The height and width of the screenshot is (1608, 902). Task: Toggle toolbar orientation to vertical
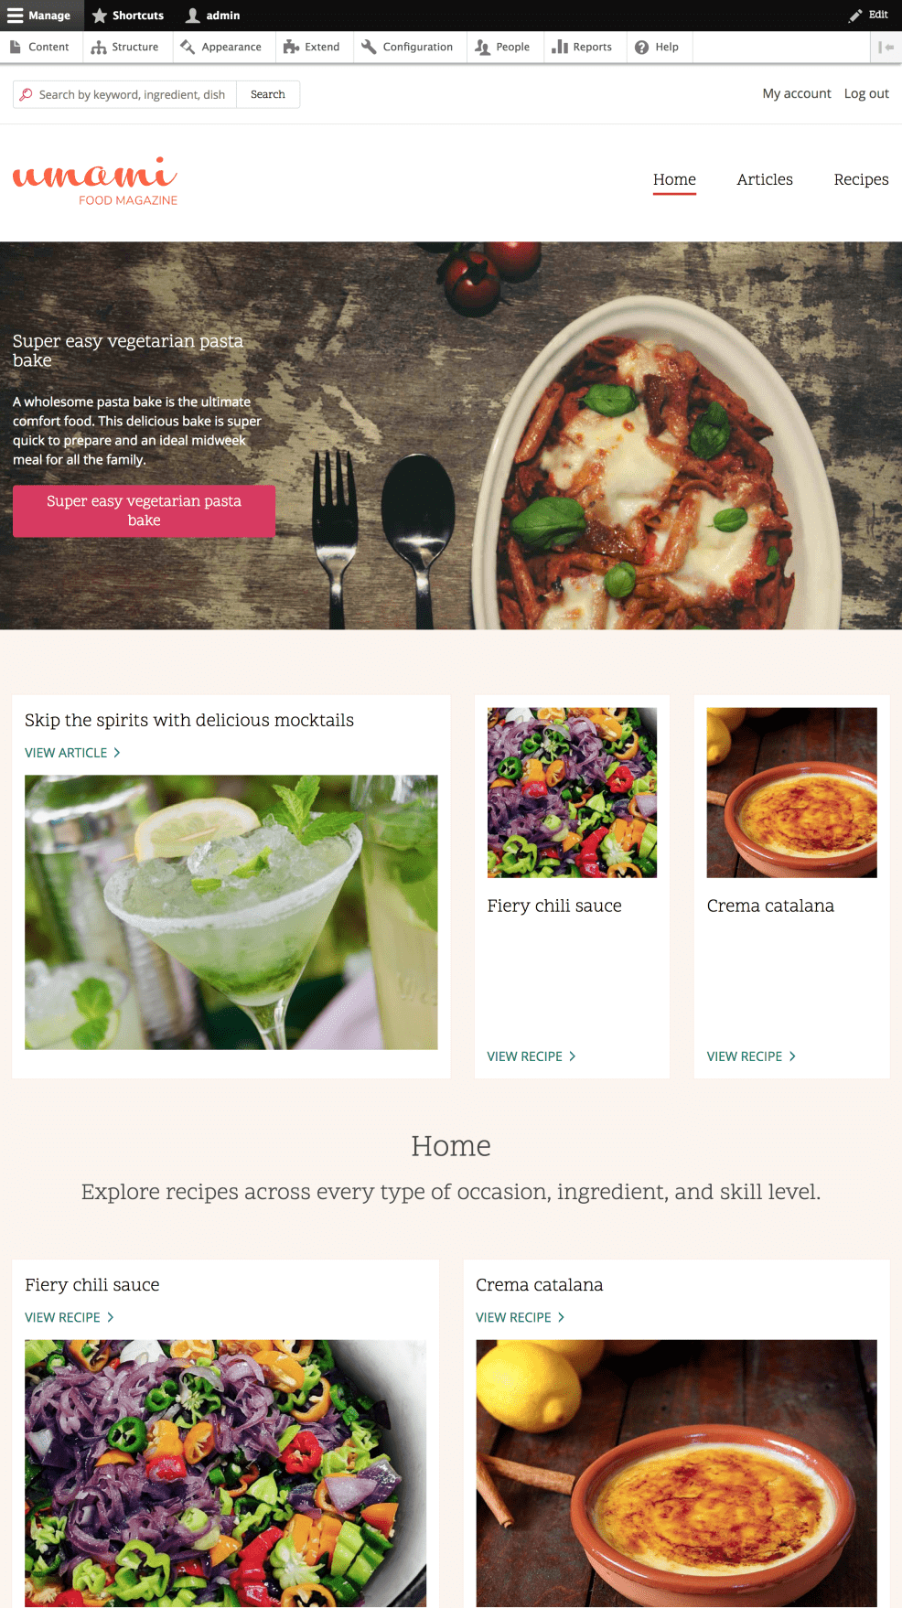pyautogui.click(x=886, y=47)
